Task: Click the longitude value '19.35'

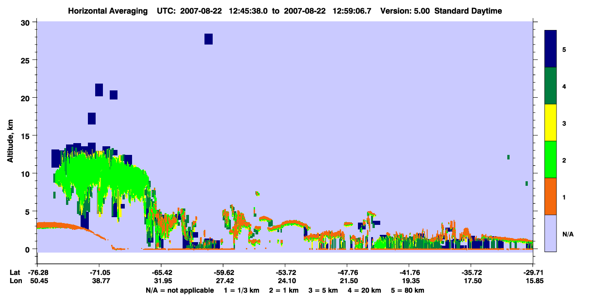Action: pyautogui.click(x=411, y=281)
